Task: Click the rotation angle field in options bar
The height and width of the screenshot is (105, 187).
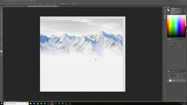Action: pyautogui.click(x=42, y=3)
